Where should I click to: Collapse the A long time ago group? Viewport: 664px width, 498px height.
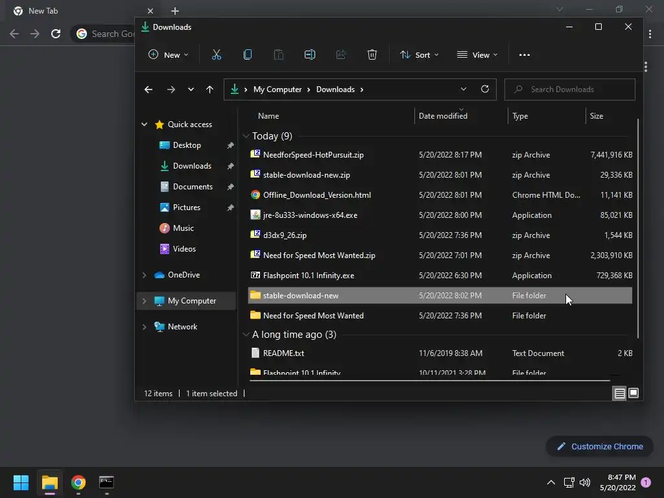246,335
